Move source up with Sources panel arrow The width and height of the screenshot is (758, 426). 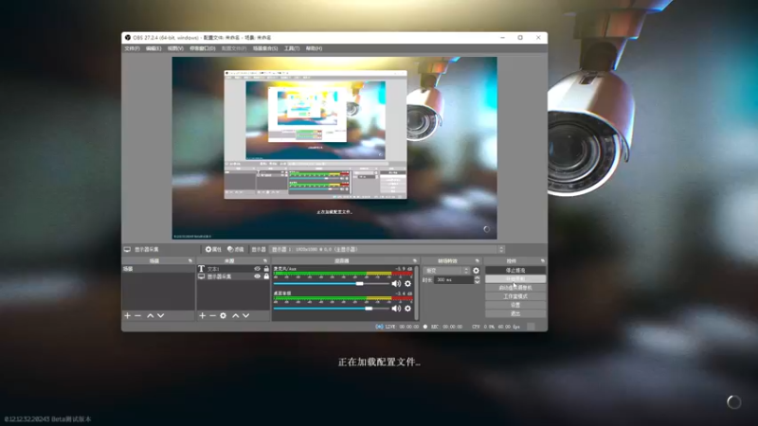[235, 315]
